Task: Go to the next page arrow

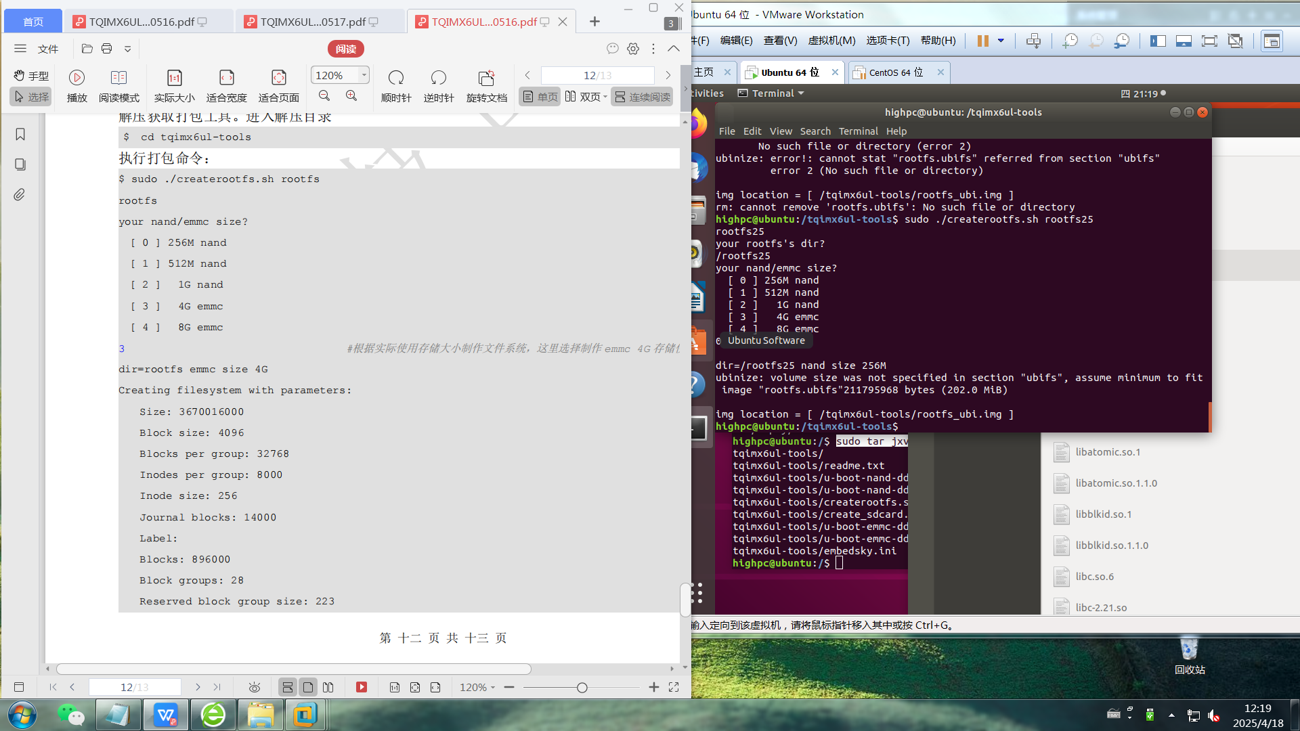Action: coord(668,75)
